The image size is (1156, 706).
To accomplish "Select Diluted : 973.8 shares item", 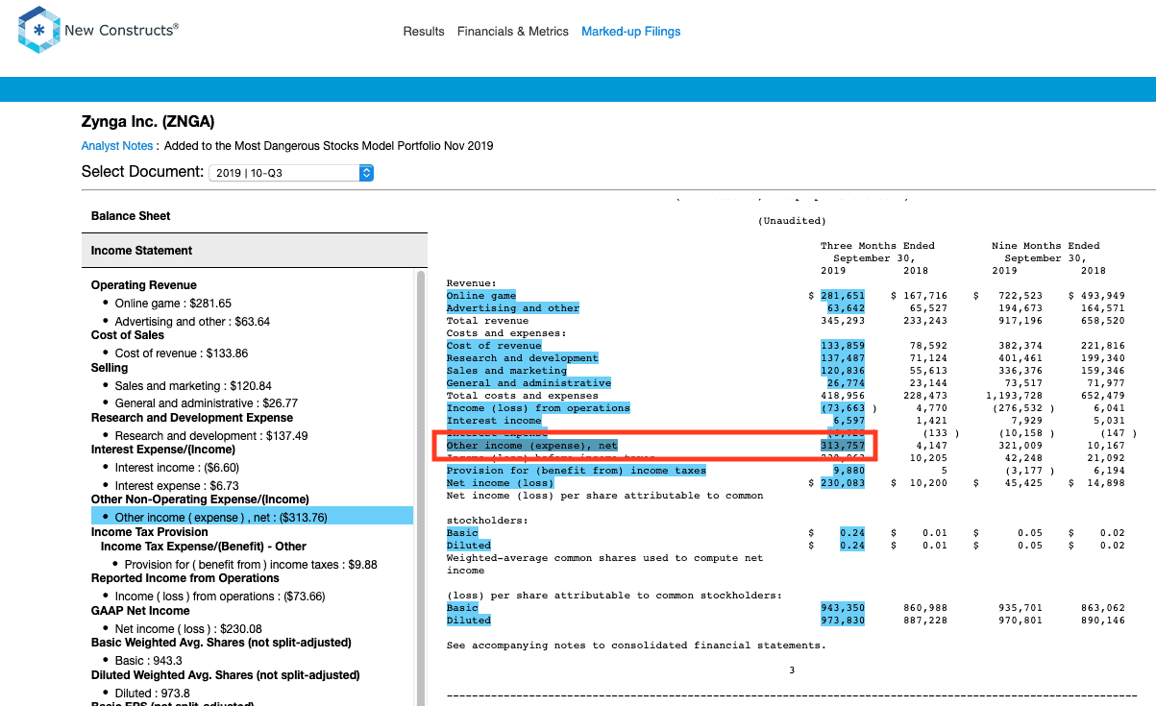I will 153,694.
